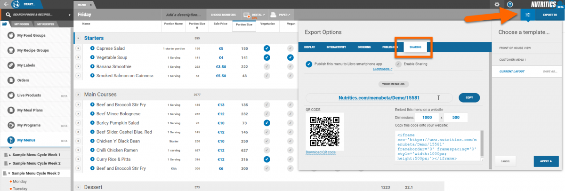Open help via the question mark icon
Viewport: 565px width, 191px height.
[510, 4]
